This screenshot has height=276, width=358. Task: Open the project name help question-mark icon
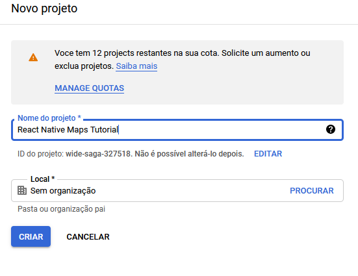click(x=330, y=129)
